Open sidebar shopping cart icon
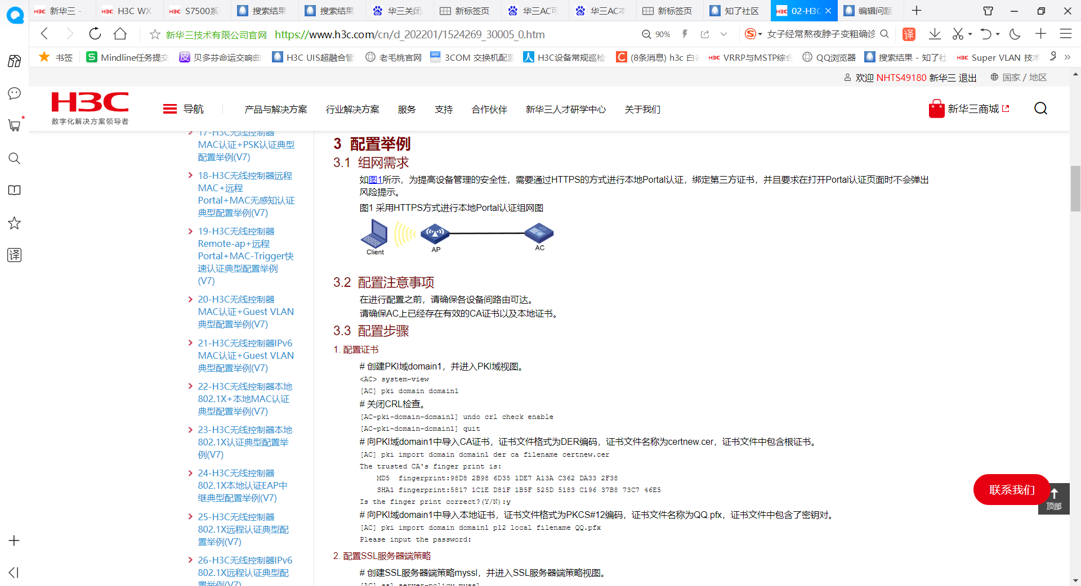Viewport: 1081px width, 586px height. (x=14, y=125)
